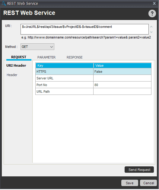Click the Key column header

65,65
